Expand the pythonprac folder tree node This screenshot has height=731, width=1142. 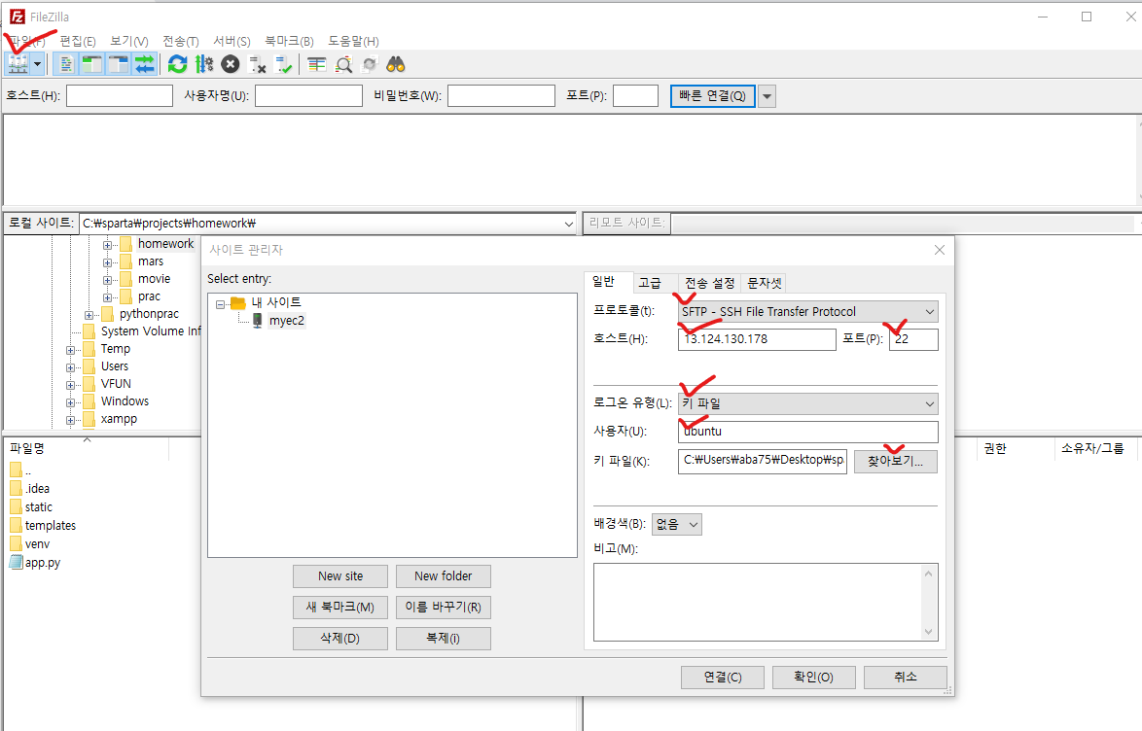click(89, 315)
